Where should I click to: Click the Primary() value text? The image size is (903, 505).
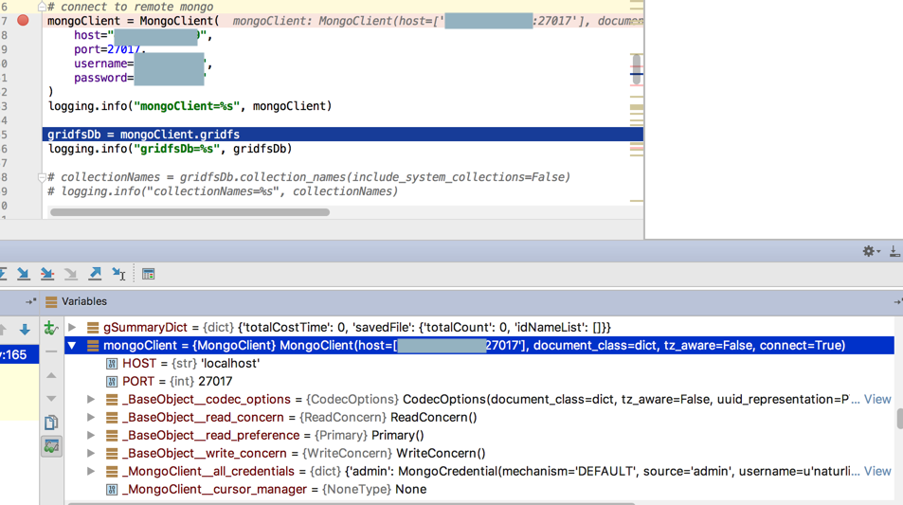397,435
